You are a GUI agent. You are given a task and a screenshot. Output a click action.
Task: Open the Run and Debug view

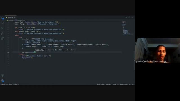coord(3,33)
